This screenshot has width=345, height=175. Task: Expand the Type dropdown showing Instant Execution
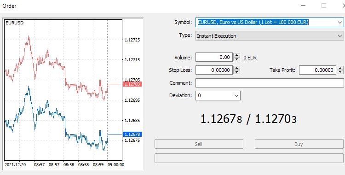pos(270,36)
